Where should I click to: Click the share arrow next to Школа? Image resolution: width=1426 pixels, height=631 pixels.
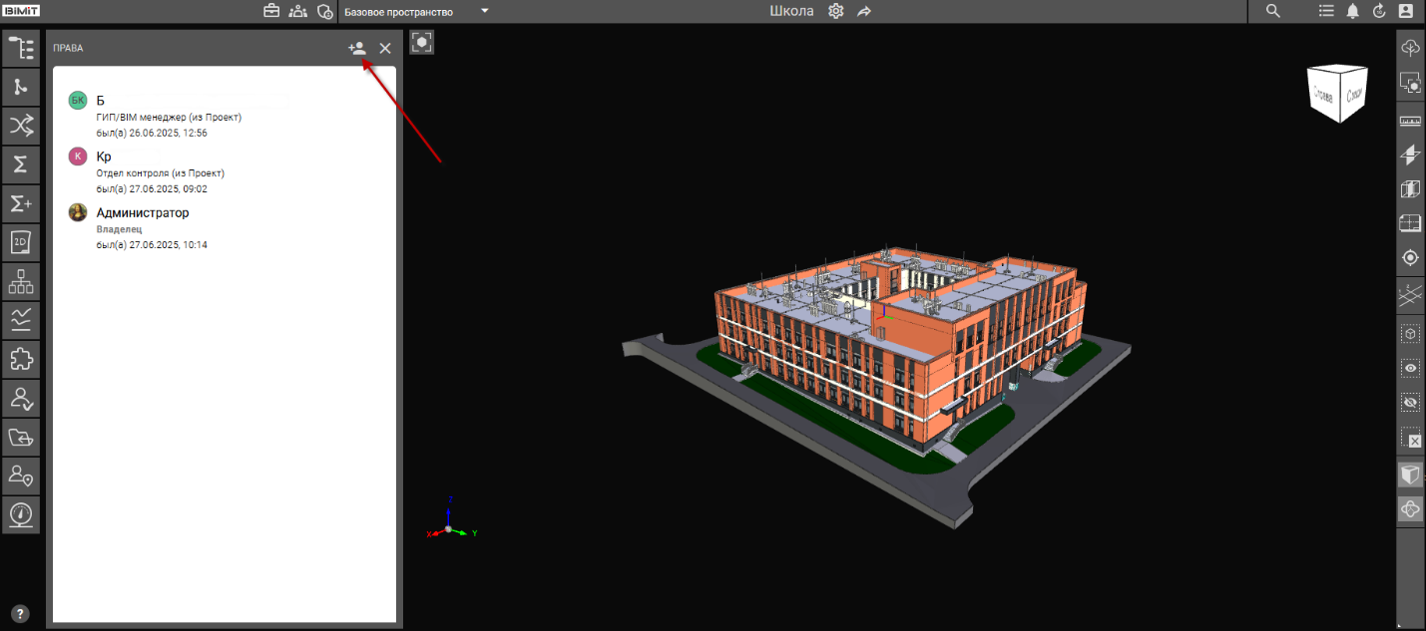pos(864,11)
